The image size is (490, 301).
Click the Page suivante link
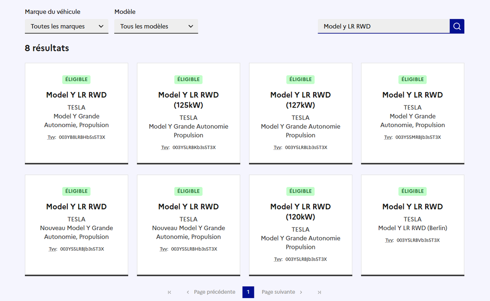coord(282,292)
